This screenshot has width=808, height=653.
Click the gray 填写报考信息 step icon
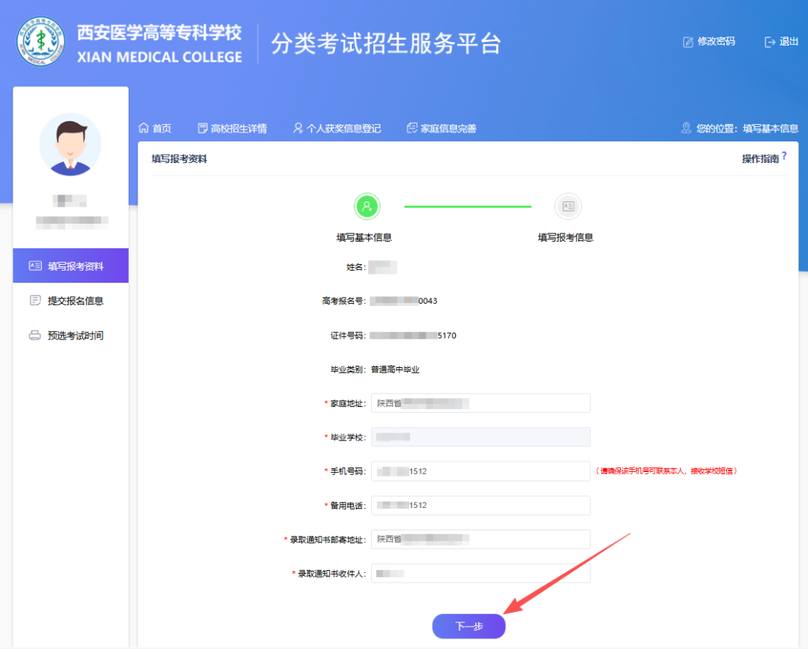(568, 206)
